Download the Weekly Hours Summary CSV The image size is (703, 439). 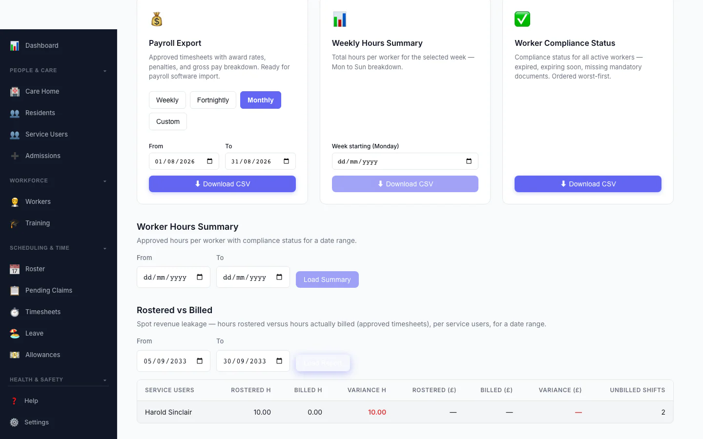[x=405, y=184]
